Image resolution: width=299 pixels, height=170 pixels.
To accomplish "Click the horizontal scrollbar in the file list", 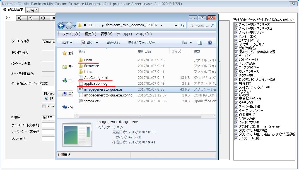I will pos(140,116).
